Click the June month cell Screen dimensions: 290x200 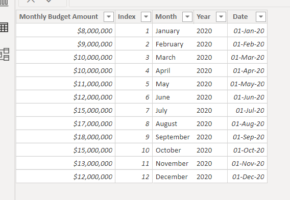[173, 97]
